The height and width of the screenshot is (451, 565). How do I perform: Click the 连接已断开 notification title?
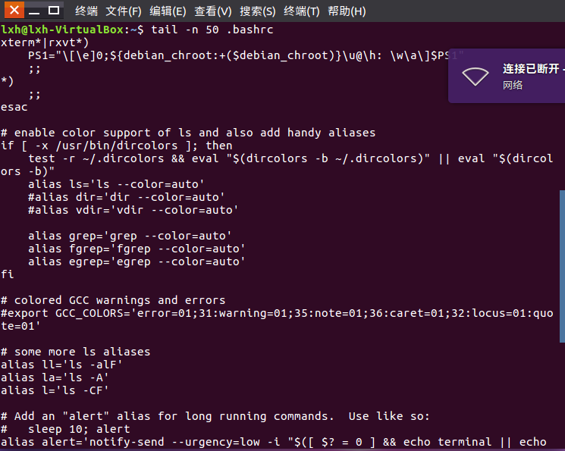[531, 68]
